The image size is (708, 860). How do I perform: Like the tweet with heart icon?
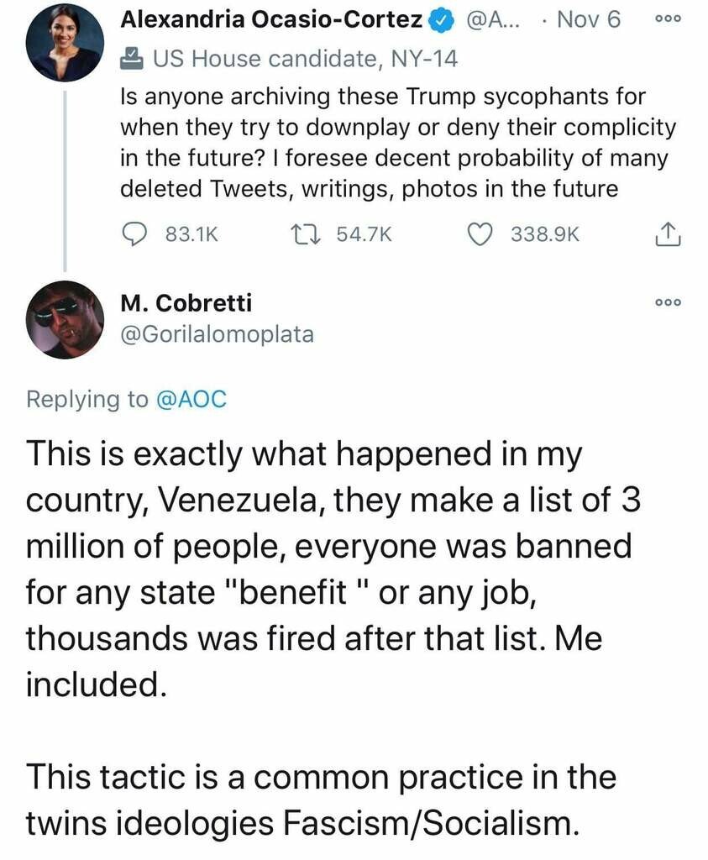pos(480,234)
